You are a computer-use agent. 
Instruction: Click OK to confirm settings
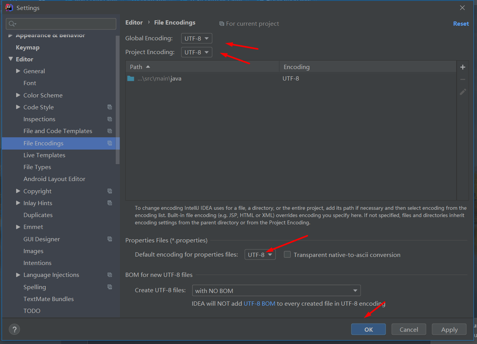point(368,329)
